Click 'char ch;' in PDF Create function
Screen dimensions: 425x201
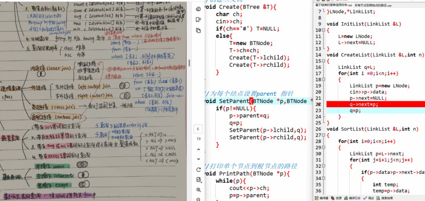click(229, 14)
